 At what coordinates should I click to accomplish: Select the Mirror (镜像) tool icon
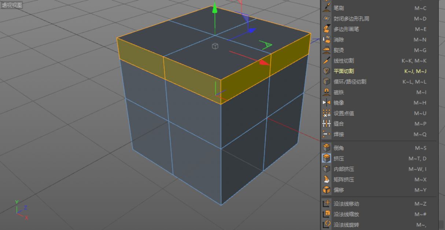(326, 103)
